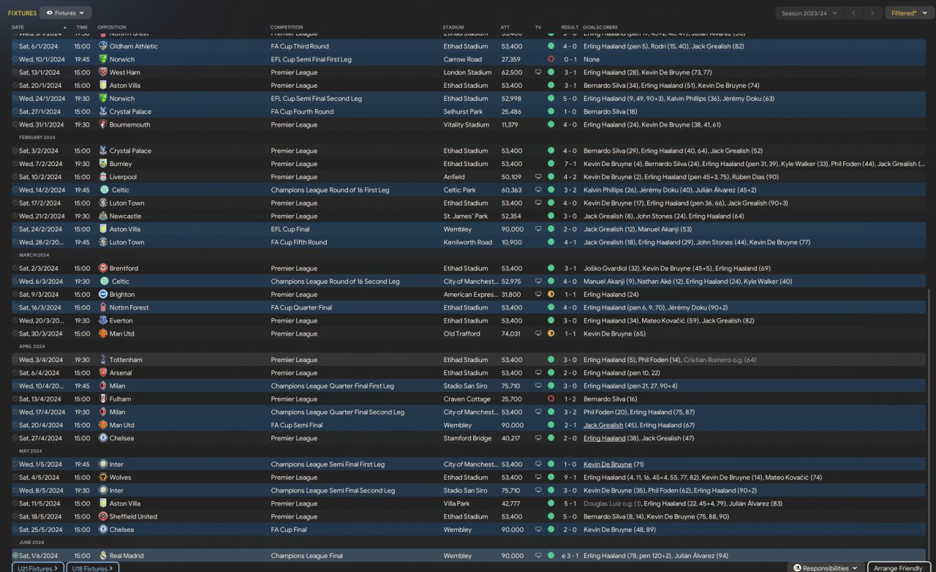
Task: Click the Anfield stadium text
Action: point(454,177)
